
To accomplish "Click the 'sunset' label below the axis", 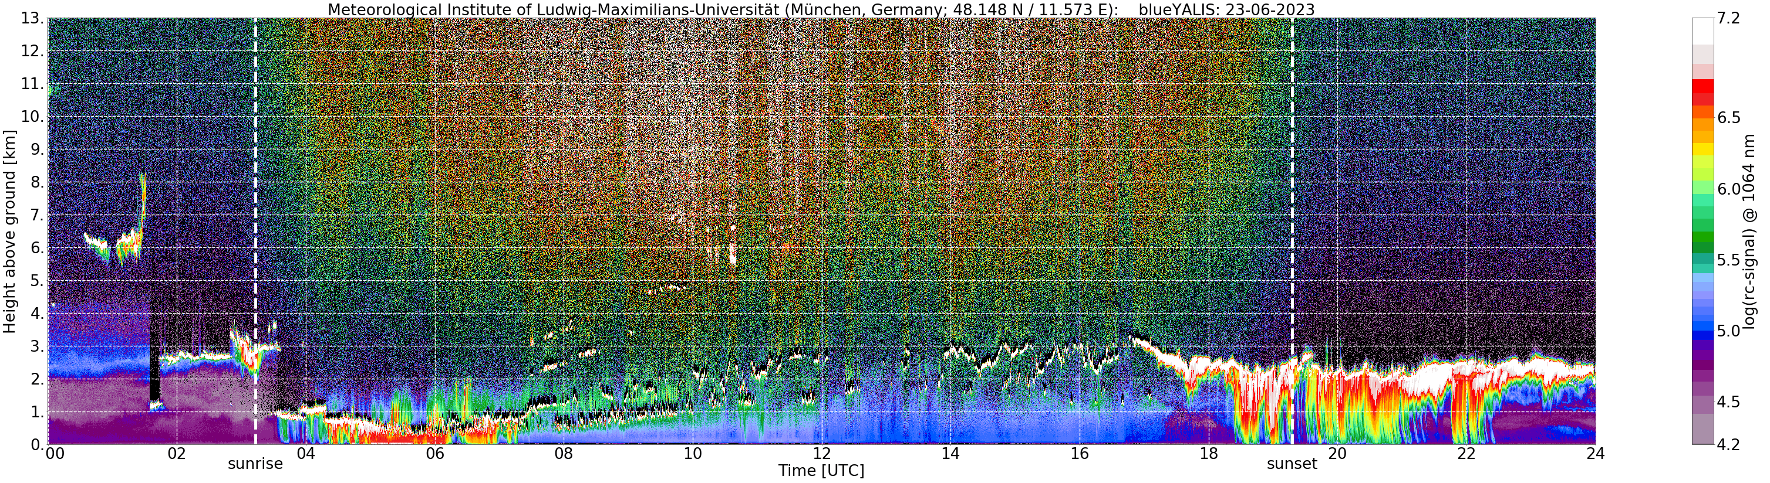I will point(1292,464).
